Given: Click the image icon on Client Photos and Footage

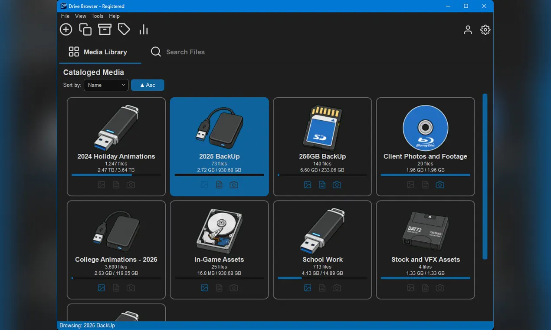Looking at the screenshot, I should point(411,185).
